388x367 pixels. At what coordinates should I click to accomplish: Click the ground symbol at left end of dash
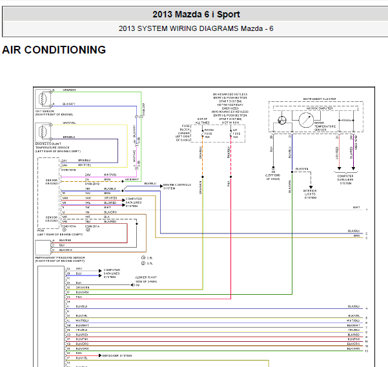coord(273,168)
